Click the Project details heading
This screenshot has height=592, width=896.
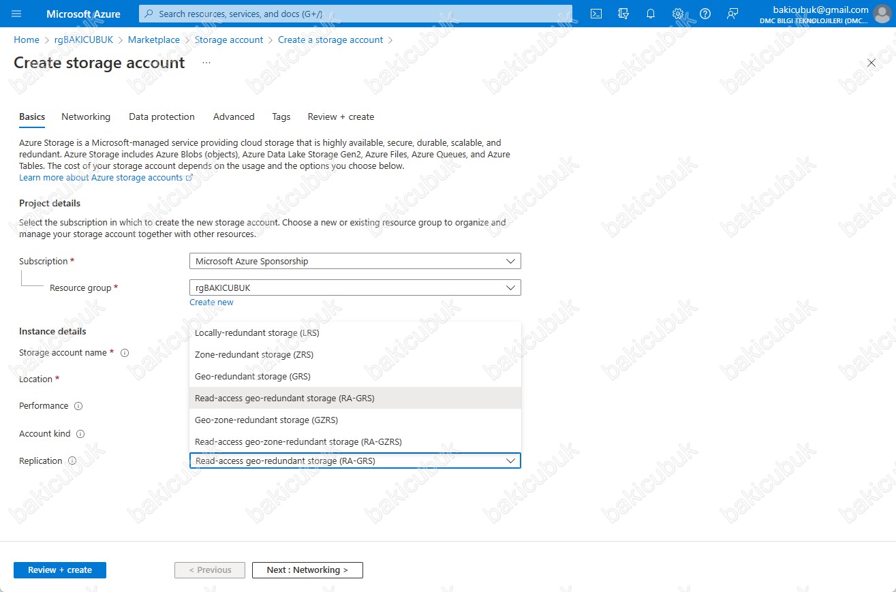point(50,204)
